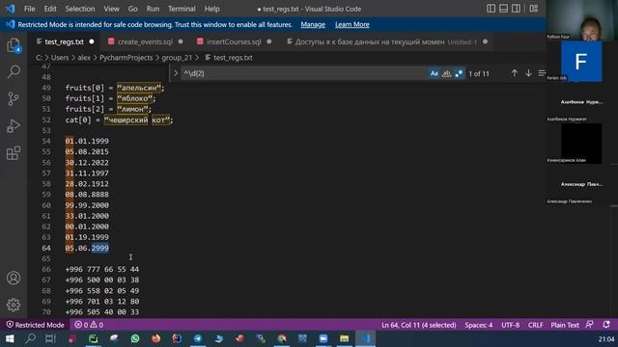
Task: Open the Accounts menu icon
Action: tap(14, 278)
